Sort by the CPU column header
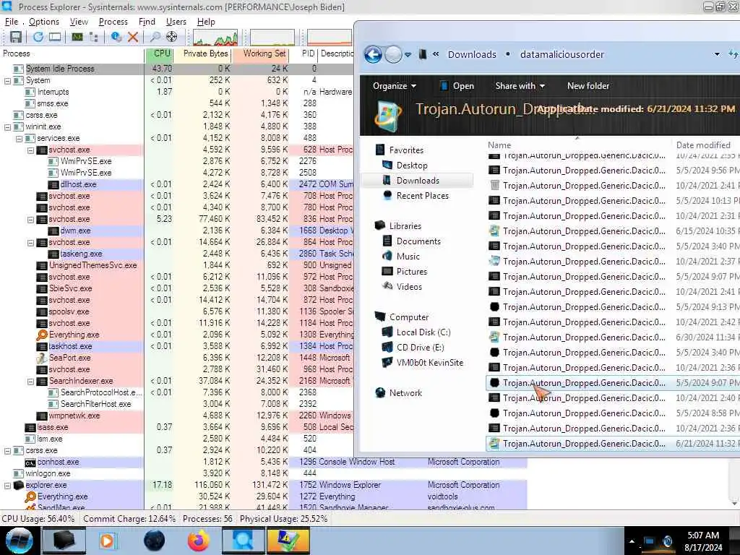 159,53
